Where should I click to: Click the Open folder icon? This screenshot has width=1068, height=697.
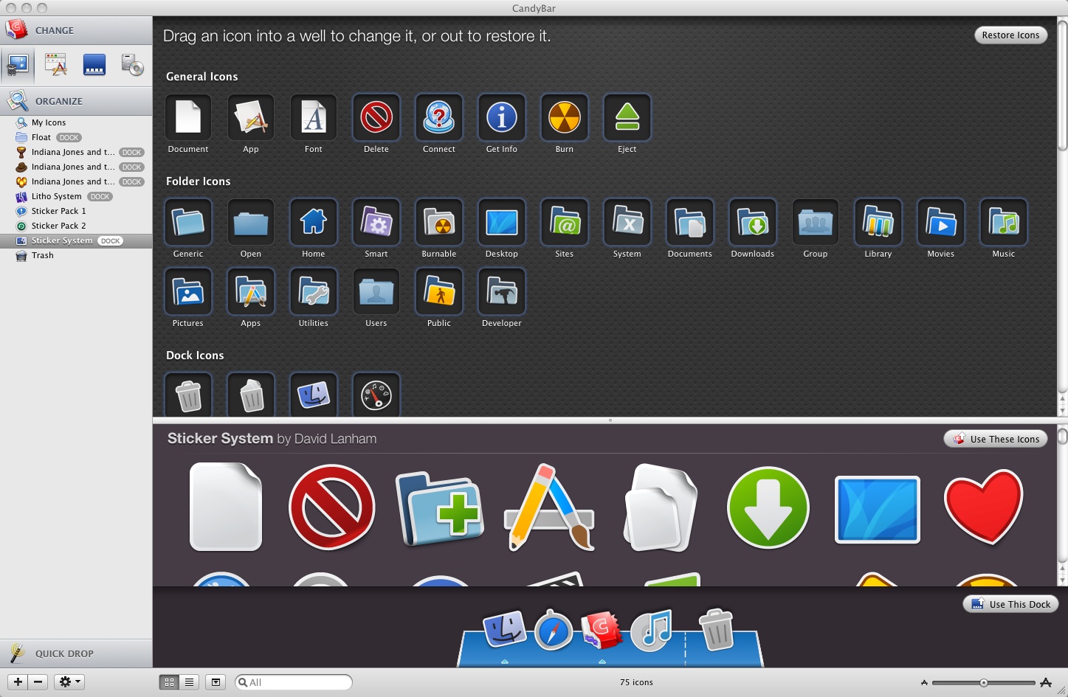251,222
